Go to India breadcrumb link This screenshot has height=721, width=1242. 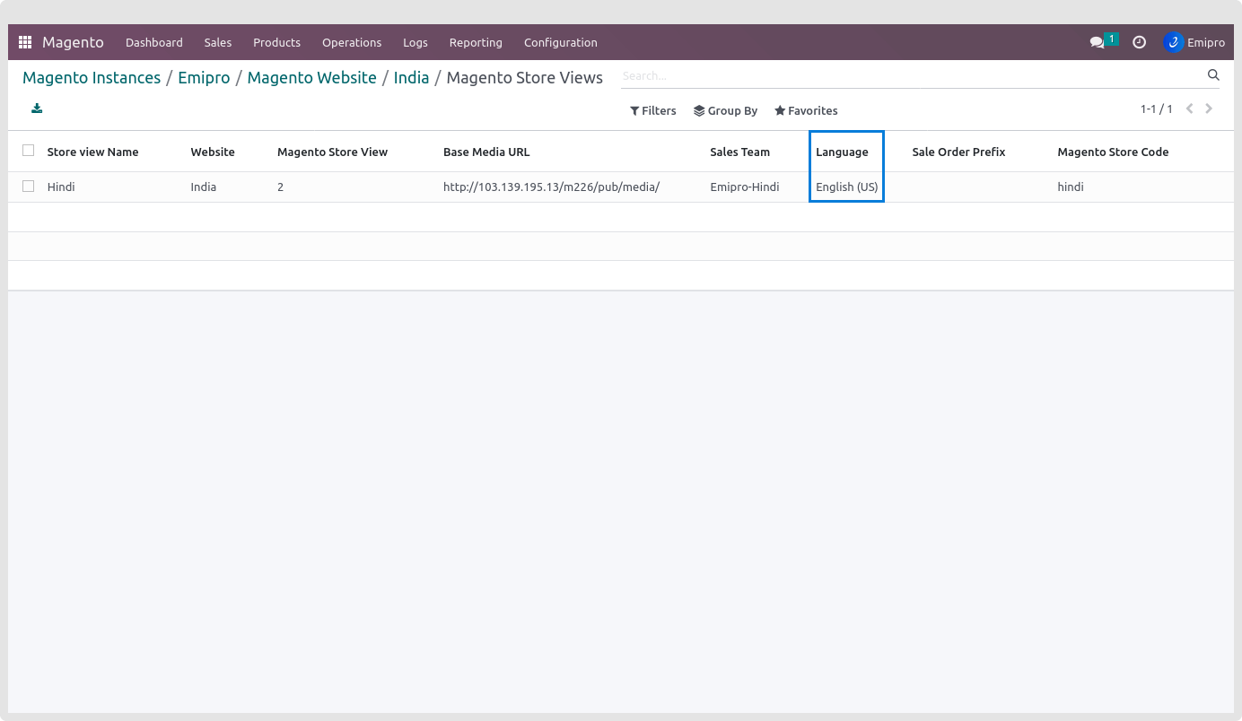click(x=411, y=78)
